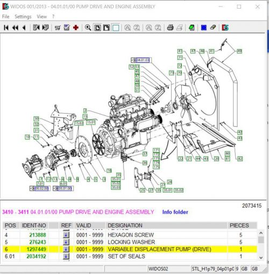Select the HEXAGON SCREW designation
Image resolution: width=269 pixels, height=274 pixels.
pyautogui.click(x=131, y=235)
